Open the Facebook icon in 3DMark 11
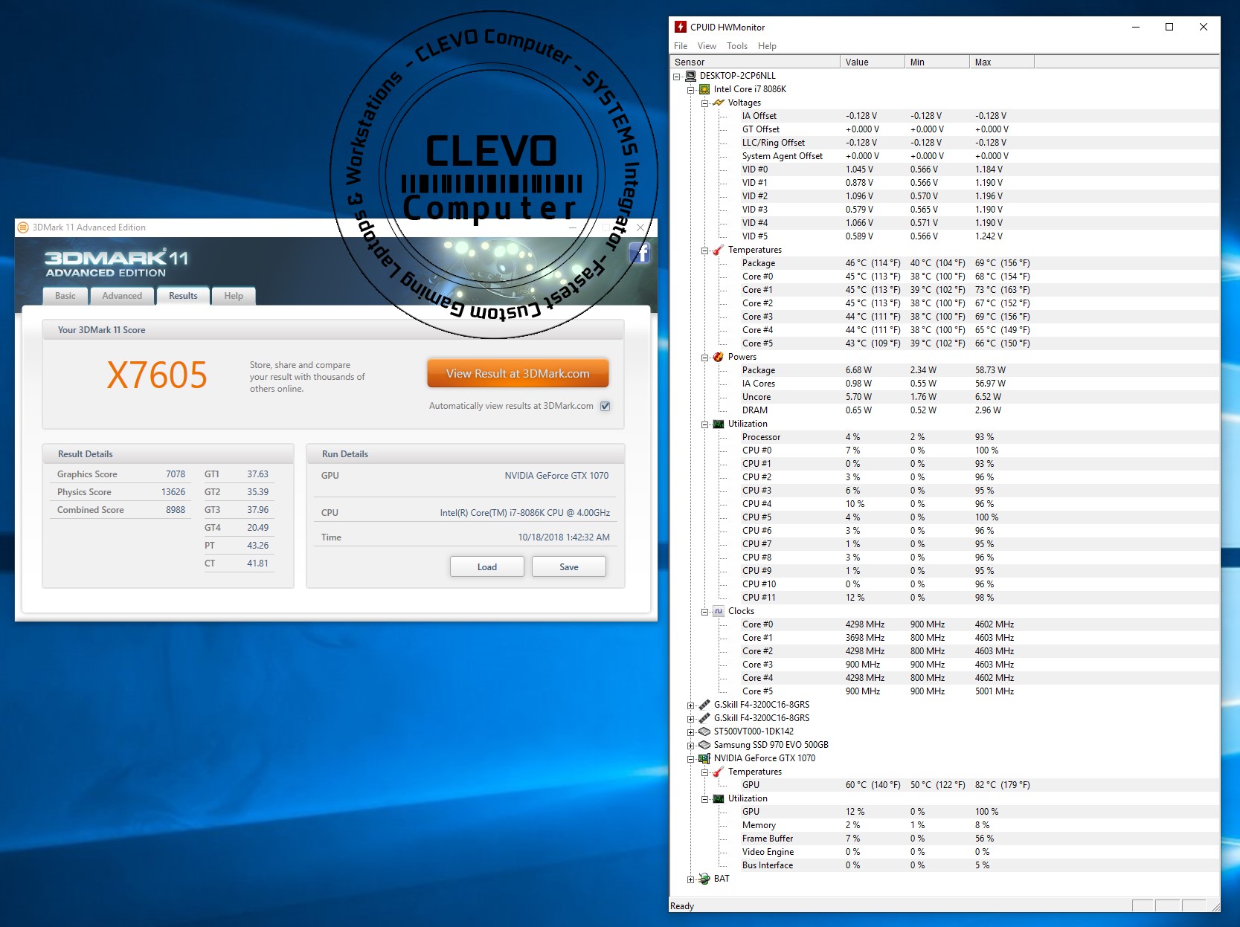Viewport: 1240px width, 927px height. 640,253
